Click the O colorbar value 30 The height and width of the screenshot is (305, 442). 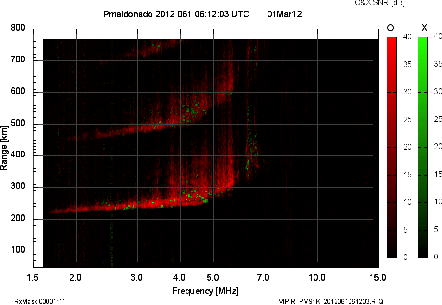point(407,92)
